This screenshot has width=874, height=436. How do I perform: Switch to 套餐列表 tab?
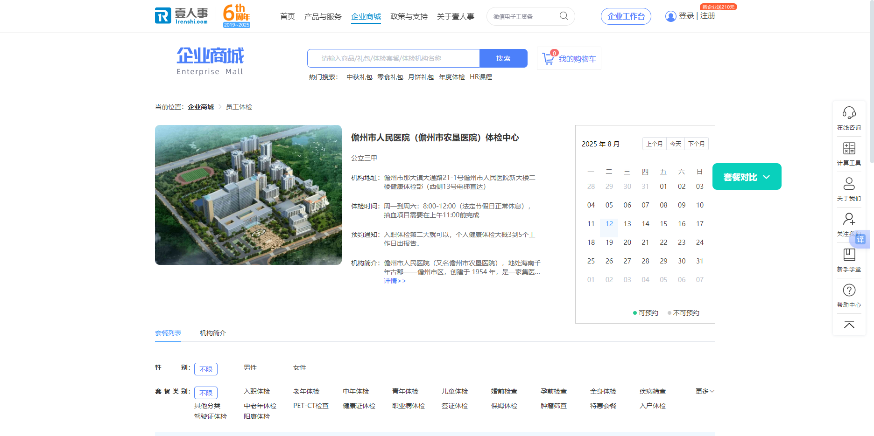point(168,333)
